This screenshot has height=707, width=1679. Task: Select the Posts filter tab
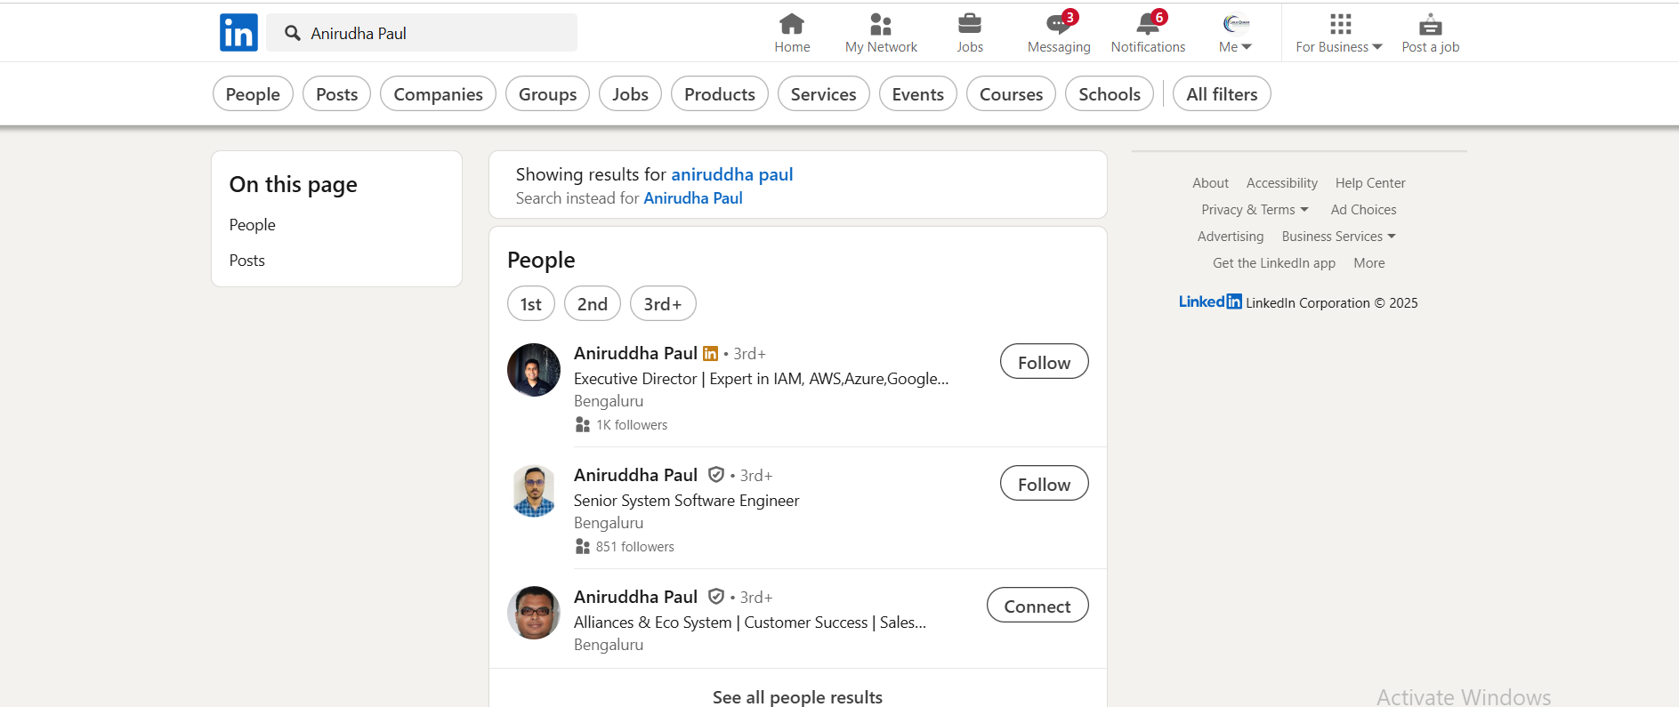336,94
